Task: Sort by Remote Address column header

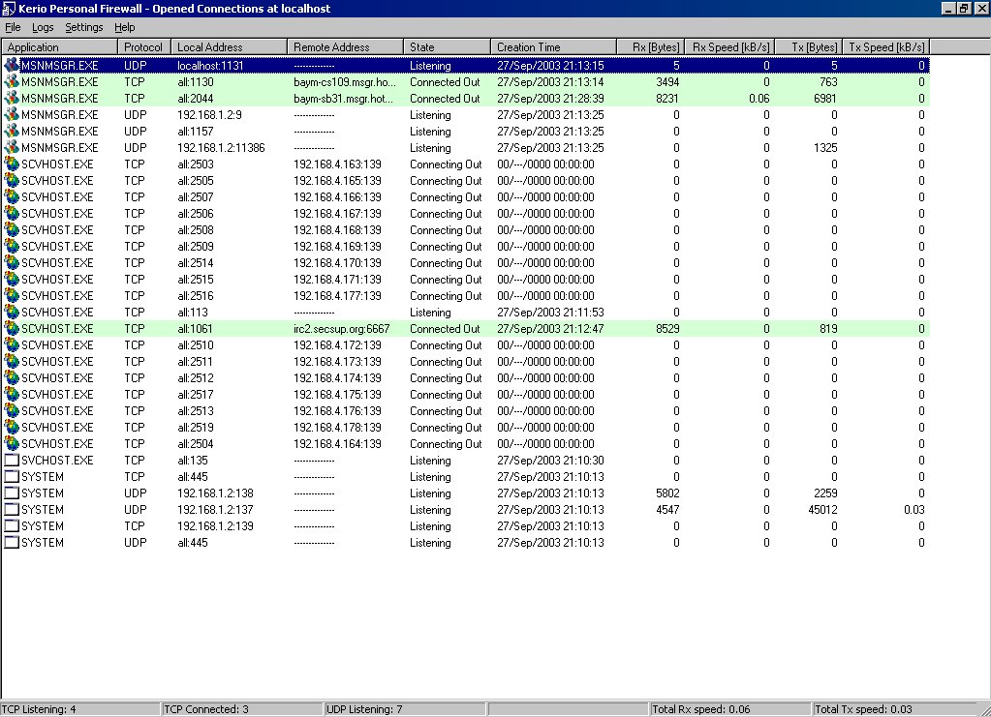Action: pos(345,46)
